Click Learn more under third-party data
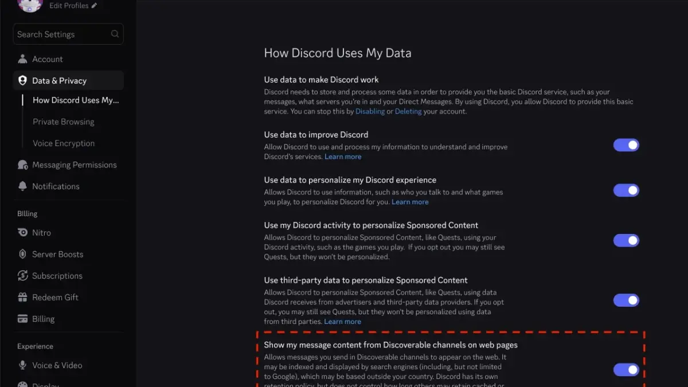 coord(342,322)
